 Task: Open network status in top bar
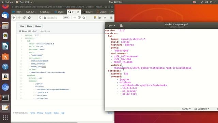(x=202, y=2)
